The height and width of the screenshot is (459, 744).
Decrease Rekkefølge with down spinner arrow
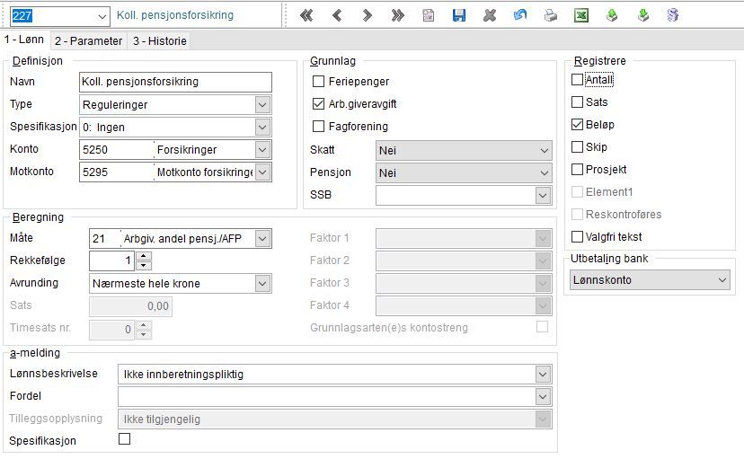point(143,266)
